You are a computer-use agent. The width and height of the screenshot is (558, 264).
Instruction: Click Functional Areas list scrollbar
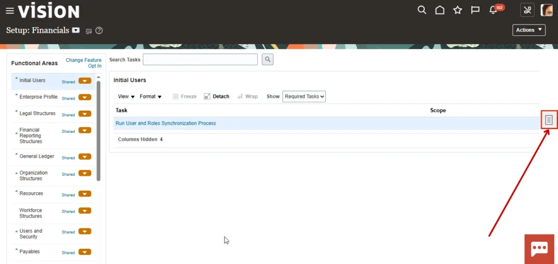point(99,131)
